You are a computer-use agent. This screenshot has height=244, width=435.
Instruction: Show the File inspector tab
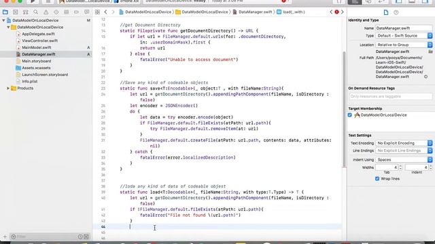[386, 12]
